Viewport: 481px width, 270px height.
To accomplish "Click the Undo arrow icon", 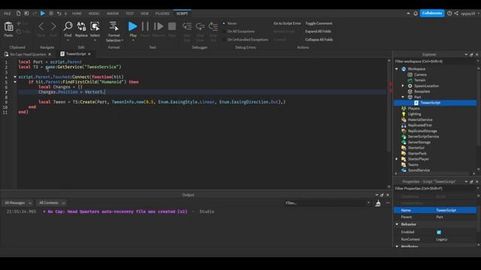I will 59,13.
